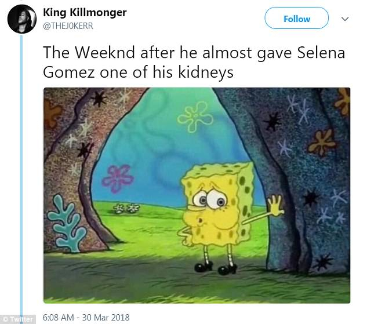Image resolution: width=367 pixels, height=324 pixels.
Task: Open the SpongeBob meme image
Action: click(x=197, y=195)
